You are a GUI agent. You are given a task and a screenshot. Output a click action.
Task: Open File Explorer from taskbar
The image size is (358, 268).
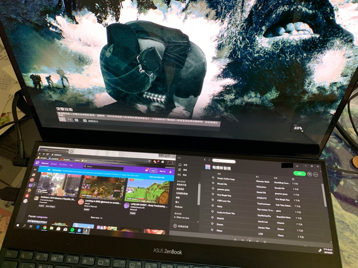click(x=52, y=228)
